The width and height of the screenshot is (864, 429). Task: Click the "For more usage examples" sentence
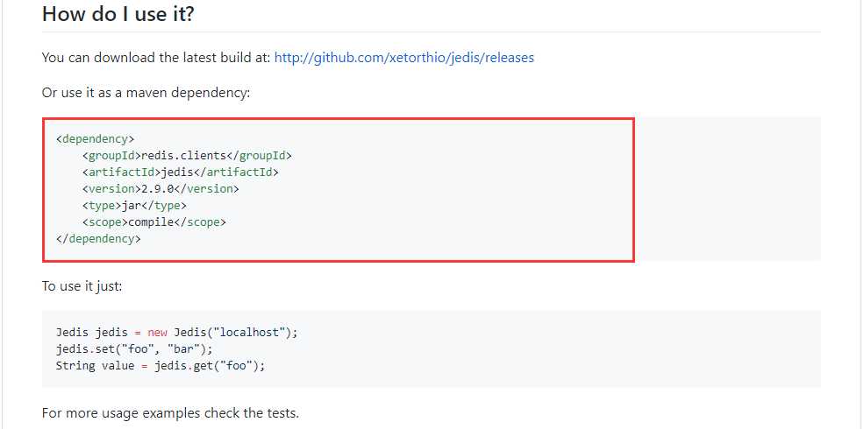point(170,412)
